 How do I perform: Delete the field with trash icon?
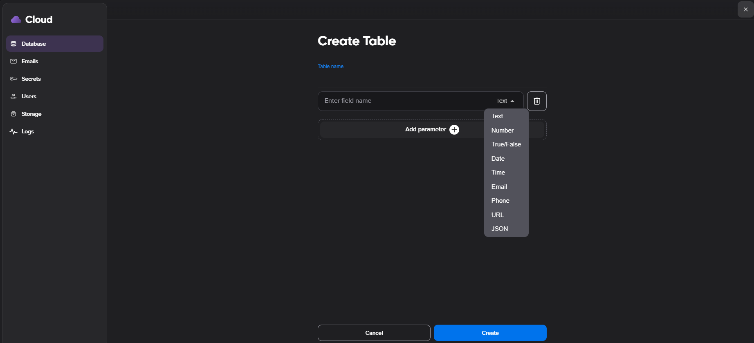(x=536, y=101)
